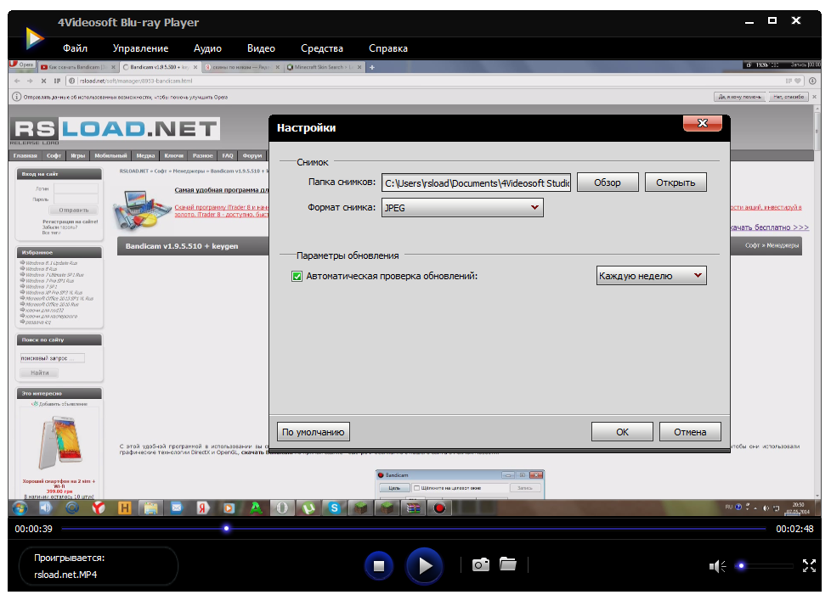Click the elapsed time 00:00:39
831x606 pixels.
coord(33,529)
